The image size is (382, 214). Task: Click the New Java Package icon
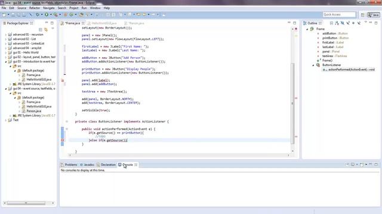click(x=65, y=15)
